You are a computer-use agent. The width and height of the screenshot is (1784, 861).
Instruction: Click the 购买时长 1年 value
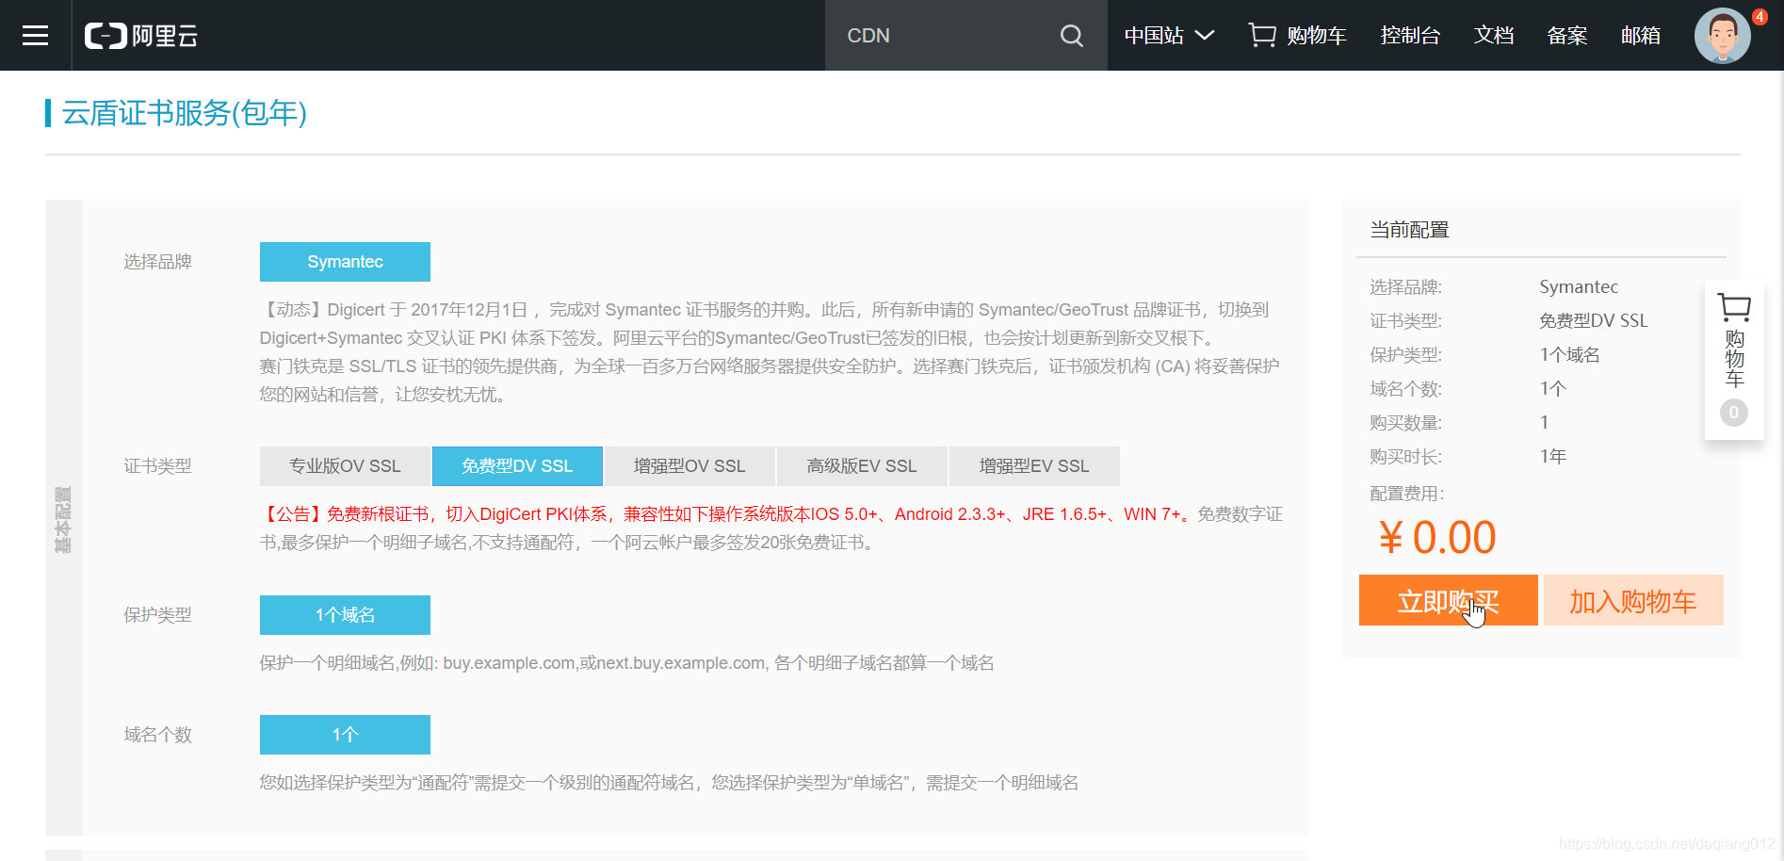1553,457
